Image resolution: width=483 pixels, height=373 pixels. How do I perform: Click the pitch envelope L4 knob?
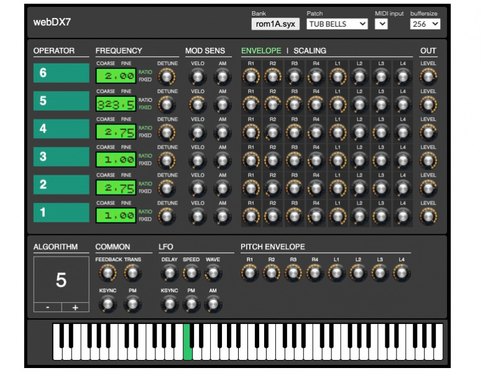tap(402, 273)
